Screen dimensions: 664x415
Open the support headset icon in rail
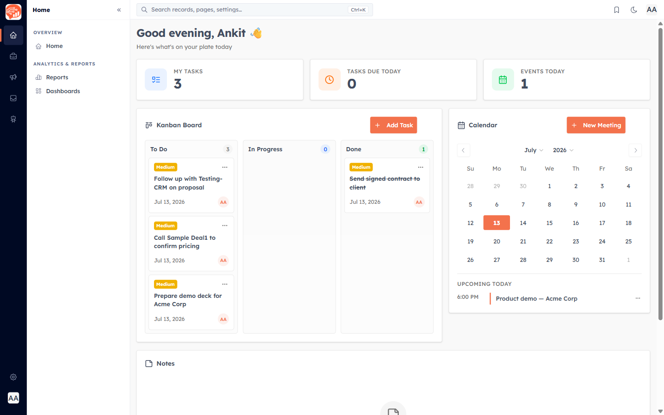point(13,119)
